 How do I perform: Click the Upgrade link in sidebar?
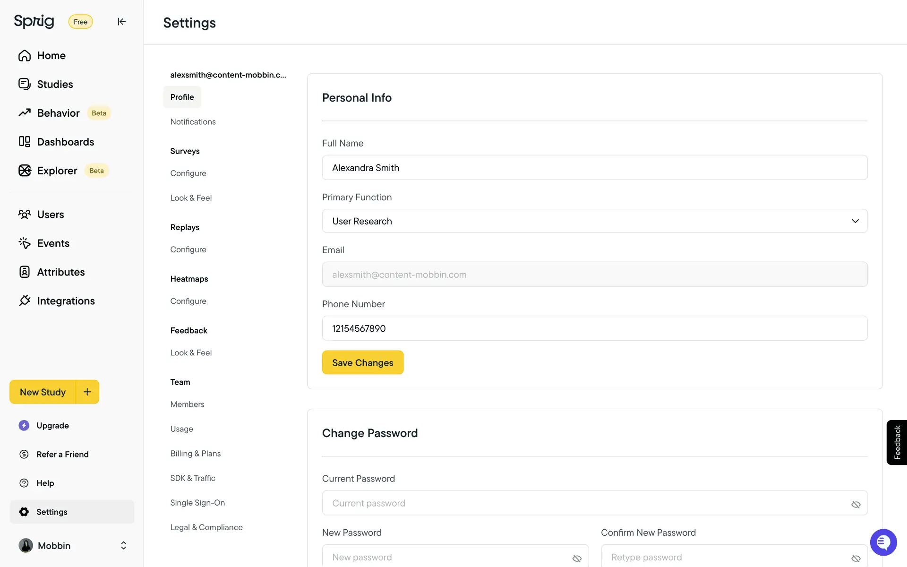(52, 425)
